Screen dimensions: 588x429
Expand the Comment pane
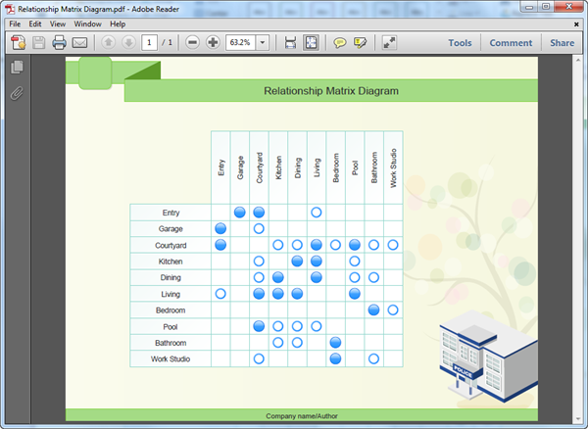(511, 43)
